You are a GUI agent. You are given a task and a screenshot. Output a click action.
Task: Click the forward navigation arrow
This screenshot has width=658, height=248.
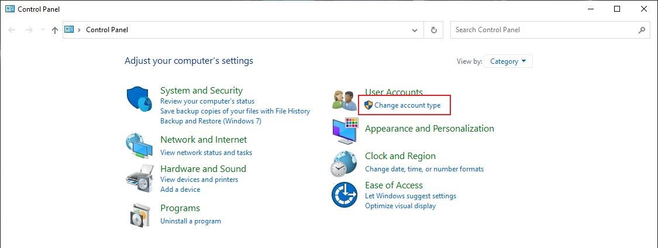click(x=29, y=30)
